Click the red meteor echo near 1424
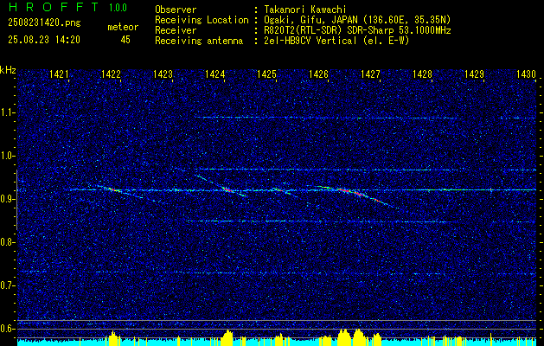This screenshot has width=544, height=346. pos(227,189)
